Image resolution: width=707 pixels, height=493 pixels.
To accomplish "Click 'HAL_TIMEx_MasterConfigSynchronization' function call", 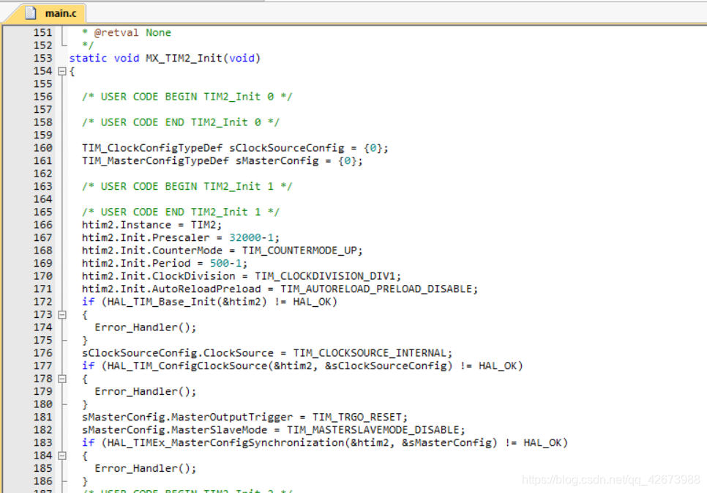I will [225, 442].
